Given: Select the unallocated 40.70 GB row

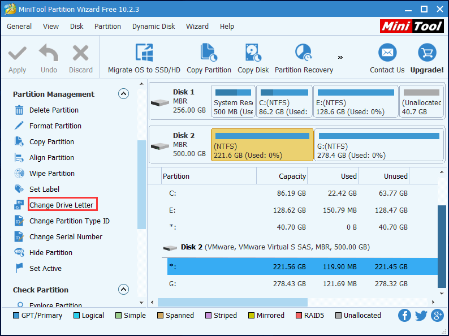Looking at the screenshot, I should (x=302, y=227).
